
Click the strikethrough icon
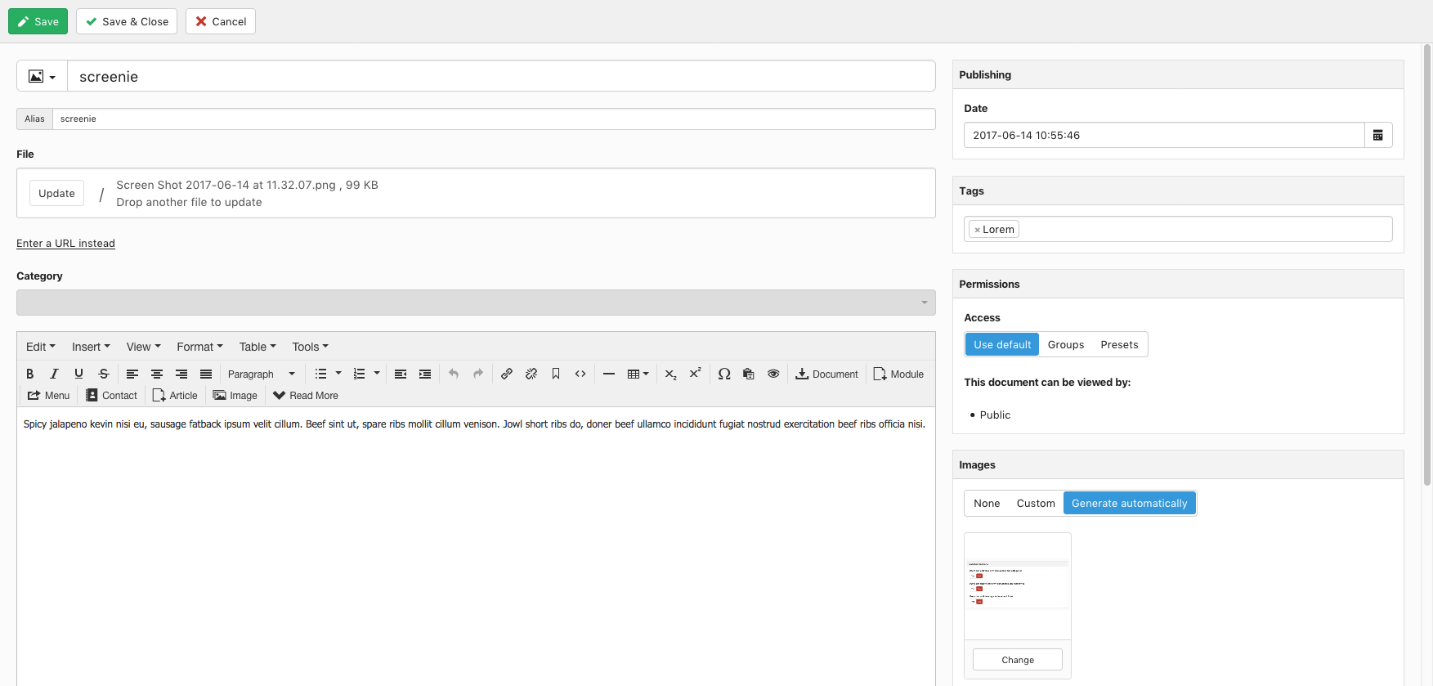(x=104, y=374)
